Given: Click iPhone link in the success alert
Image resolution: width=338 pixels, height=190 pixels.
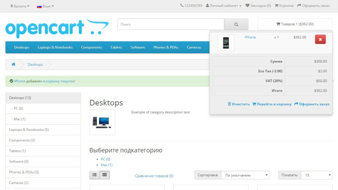Looking at the screenshot, I should pos(19,81).
